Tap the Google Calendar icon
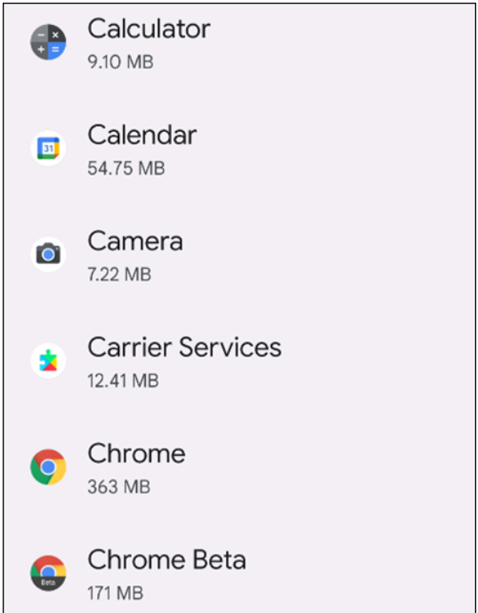 (48, 148)
